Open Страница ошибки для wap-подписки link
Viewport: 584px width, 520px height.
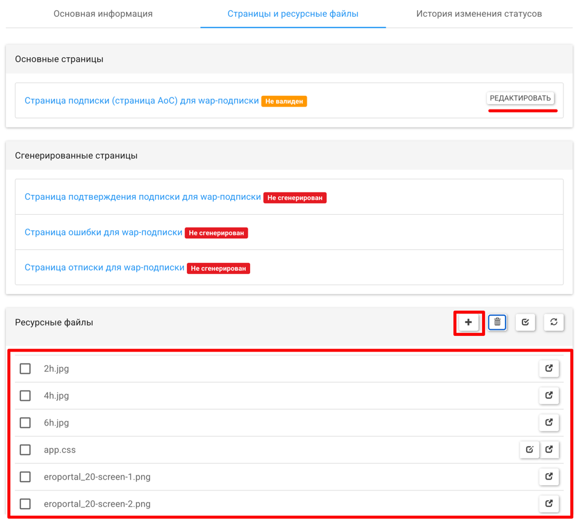(103, 232)
